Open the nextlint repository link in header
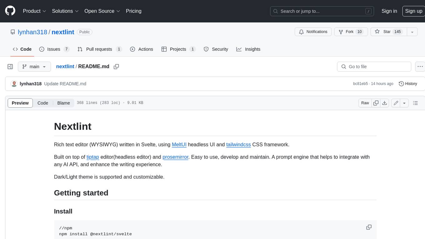Image resolution: width=425 pixels, height=239 pixels. coord(63,32)
